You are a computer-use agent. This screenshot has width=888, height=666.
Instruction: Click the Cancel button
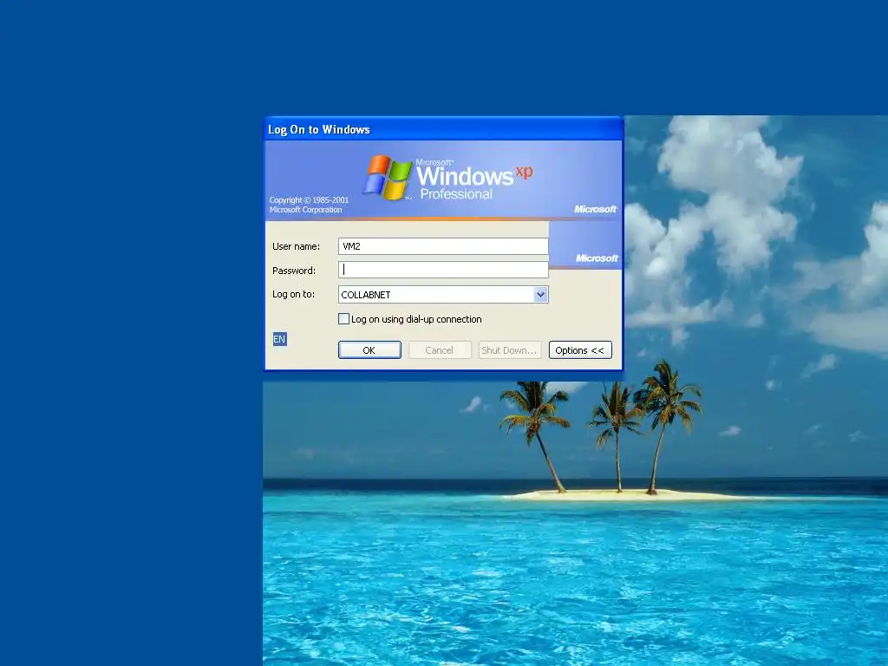coord(440,350)
